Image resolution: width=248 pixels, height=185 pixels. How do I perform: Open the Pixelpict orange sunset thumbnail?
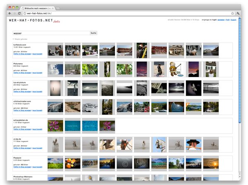pos(211,163)
